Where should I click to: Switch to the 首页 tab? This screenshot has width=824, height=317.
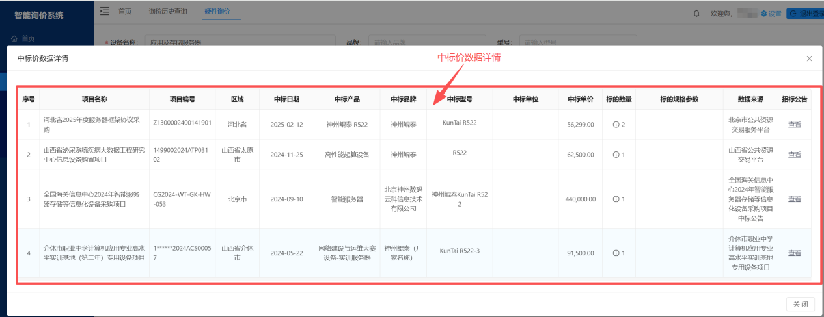(x=124, y=12)
